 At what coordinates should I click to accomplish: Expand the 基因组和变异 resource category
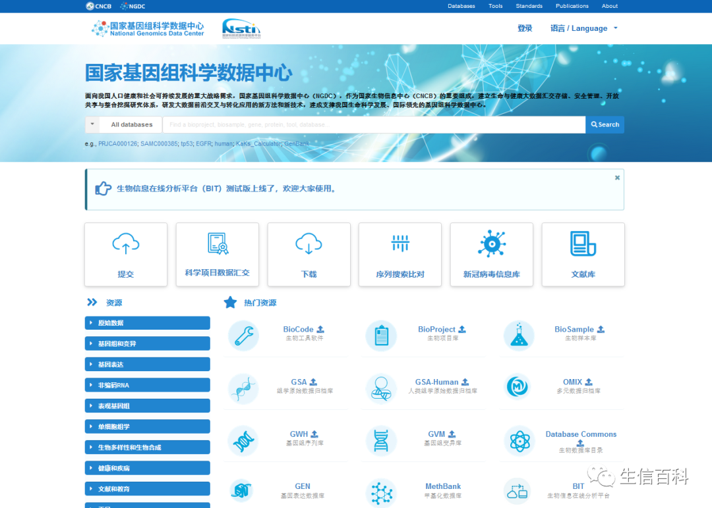pos(148,343)
